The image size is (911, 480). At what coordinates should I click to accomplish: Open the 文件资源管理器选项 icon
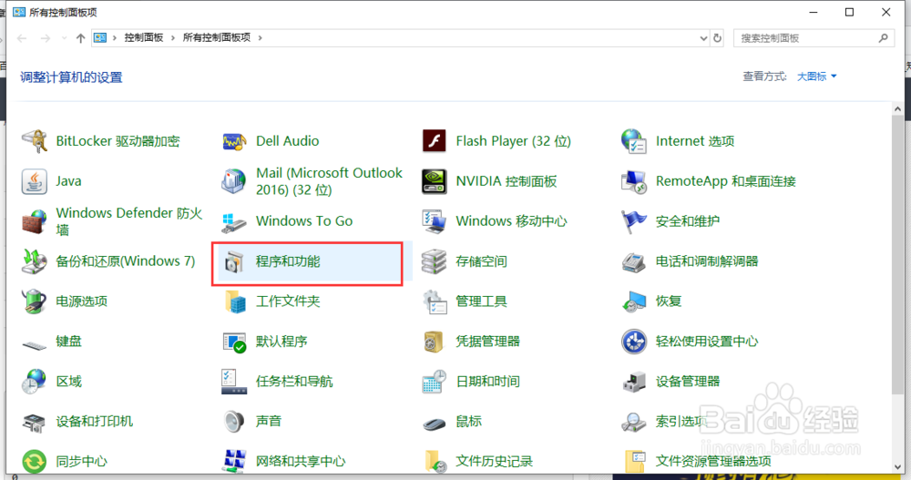pos(634,462)
